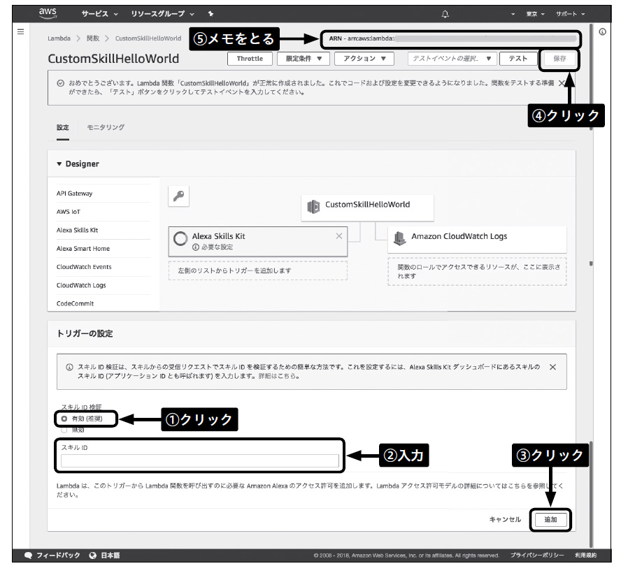Select the CustomSkillHelloWorld function box
Screen dimensions: 621x566
click(367, 207)
